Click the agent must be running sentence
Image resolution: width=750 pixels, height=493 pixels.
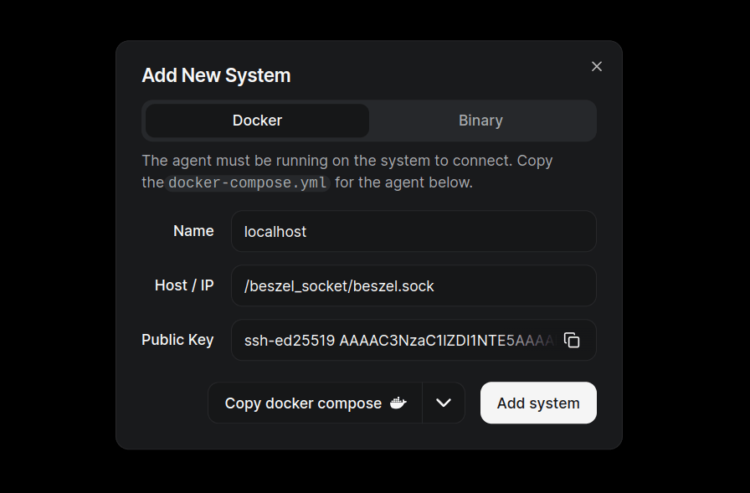tap(347, 160)
